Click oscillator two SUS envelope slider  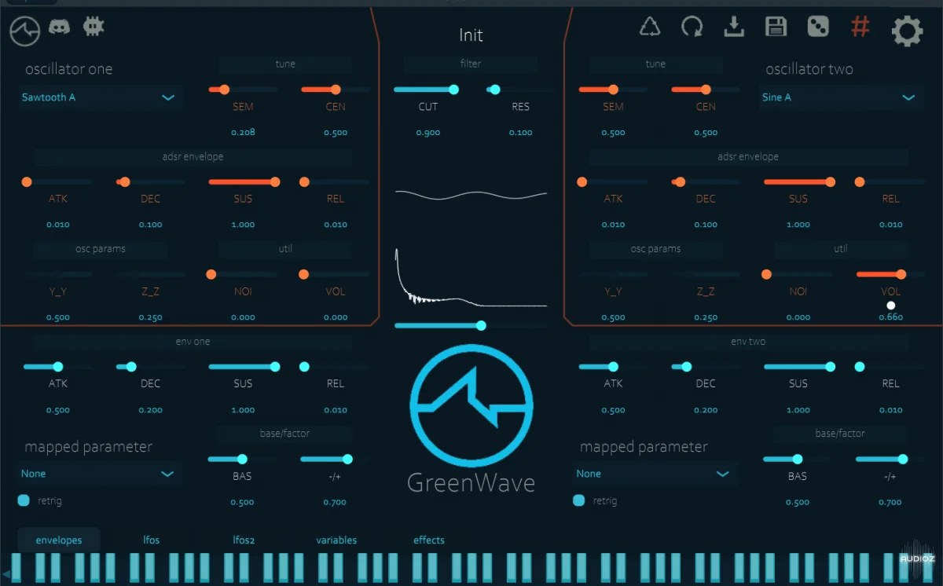click(x=798, y=181)
